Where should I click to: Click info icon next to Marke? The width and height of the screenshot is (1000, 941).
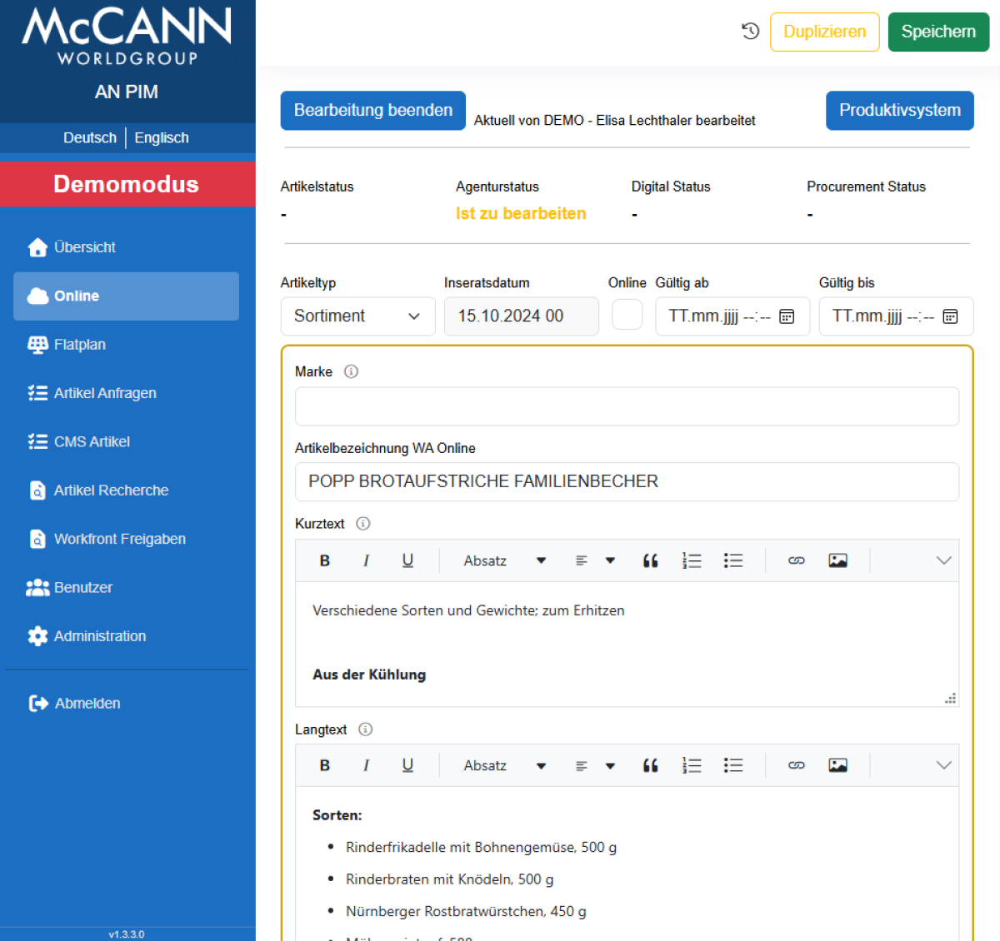coord(352,371)
